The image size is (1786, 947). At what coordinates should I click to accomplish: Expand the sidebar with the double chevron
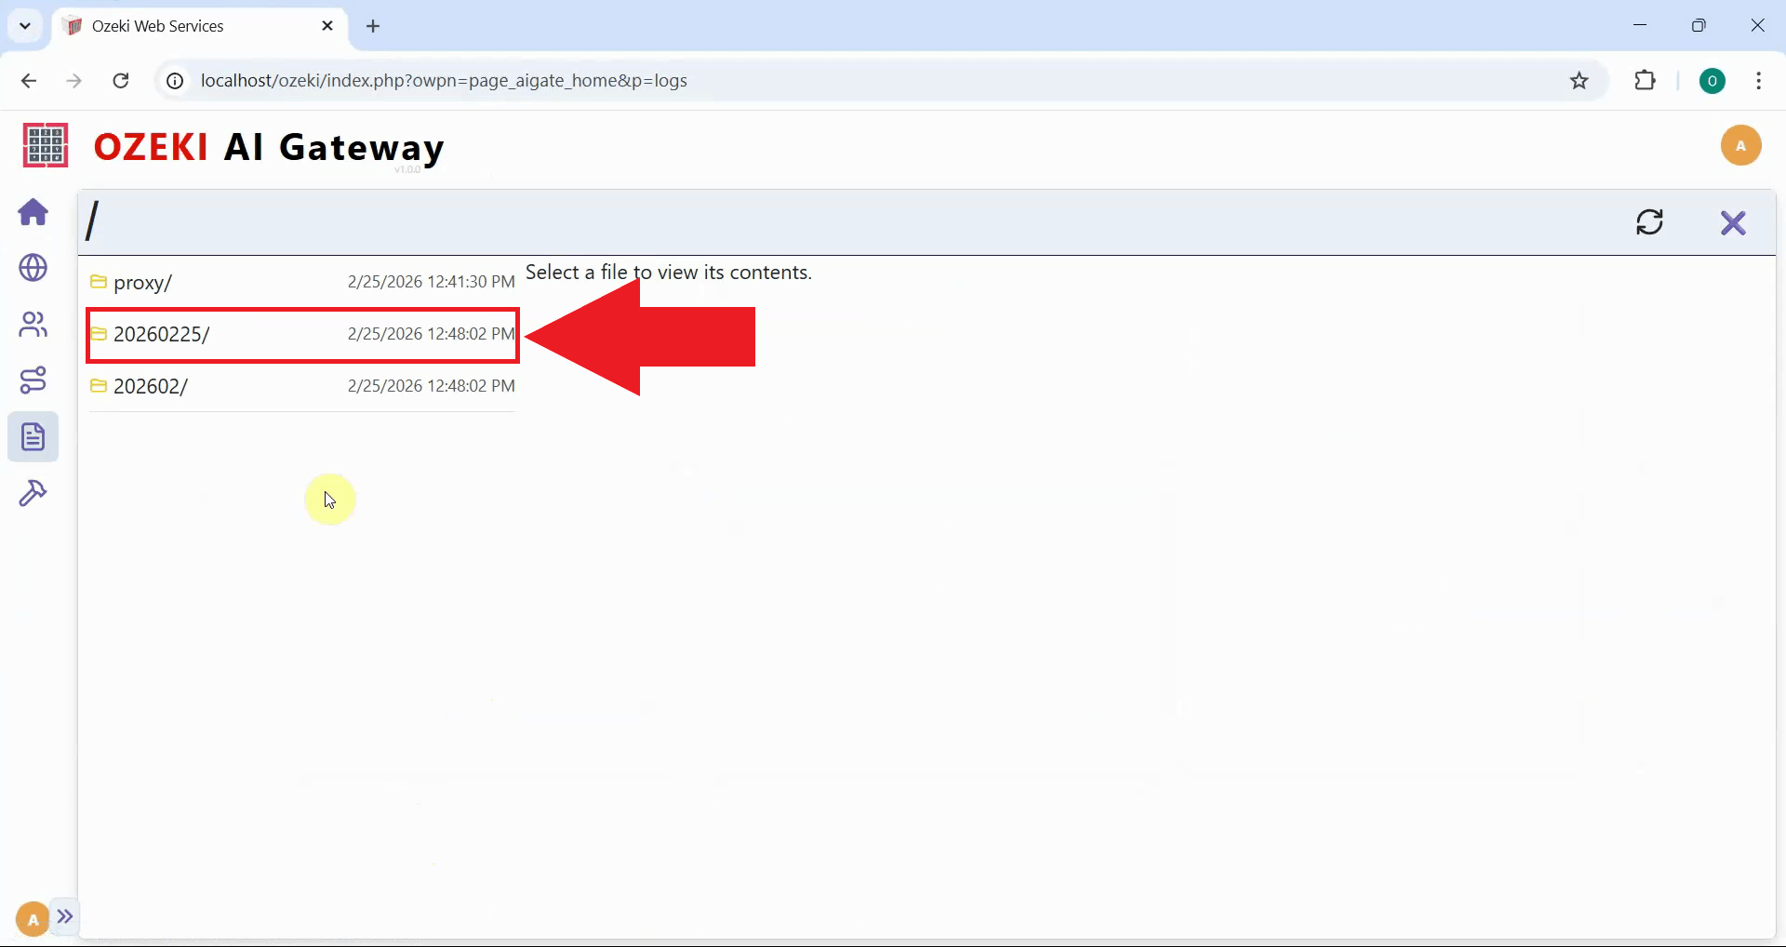64,918
